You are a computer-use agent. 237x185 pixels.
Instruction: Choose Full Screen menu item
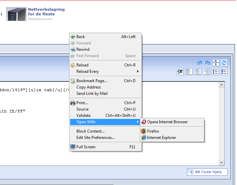tap(105, 147)
